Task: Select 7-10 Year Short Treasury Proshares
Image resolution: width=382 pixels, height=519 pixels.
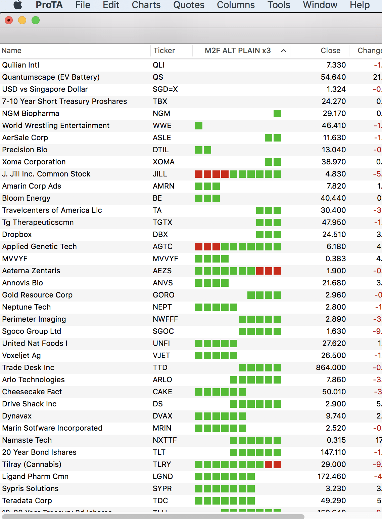Action: pos(64,102)
